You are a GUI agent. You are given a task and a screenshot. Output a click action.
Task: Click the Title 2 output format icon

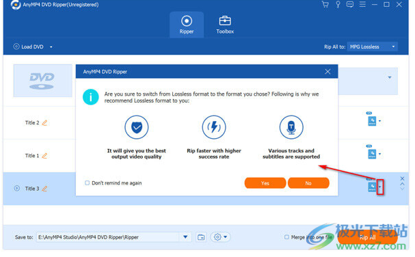[372, 121]
